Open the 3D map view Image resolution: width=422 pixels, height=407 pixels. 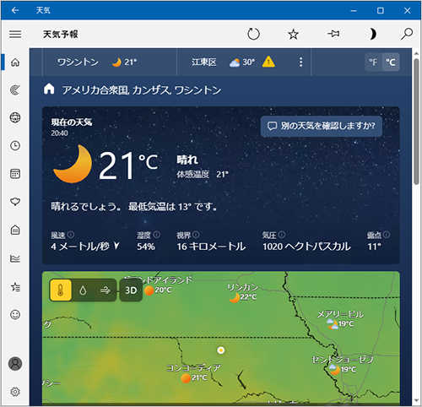coord(131,290)
